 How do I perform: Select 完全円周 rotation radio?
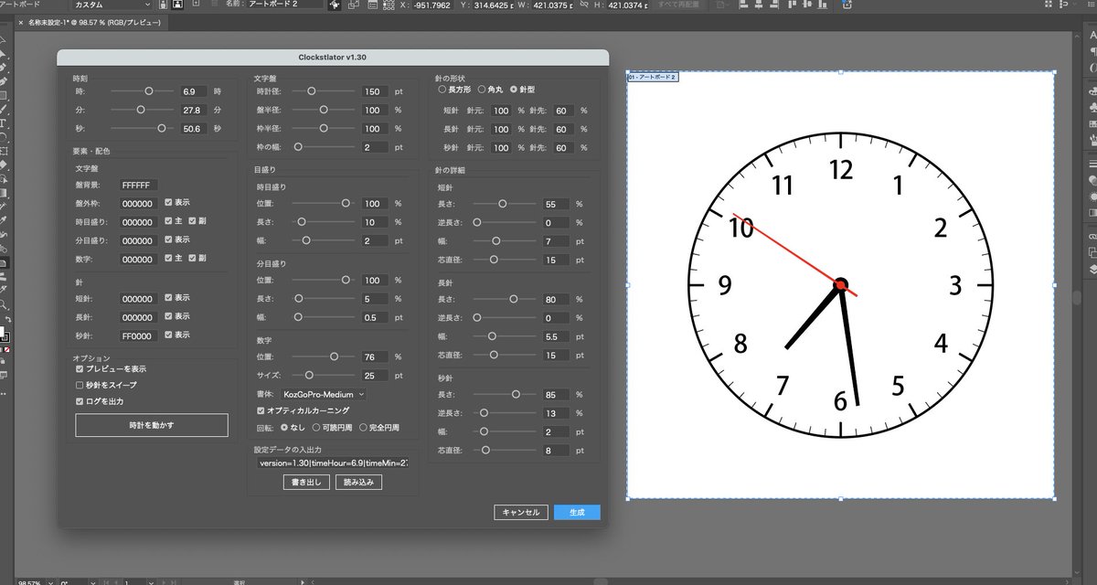(364, 427)
